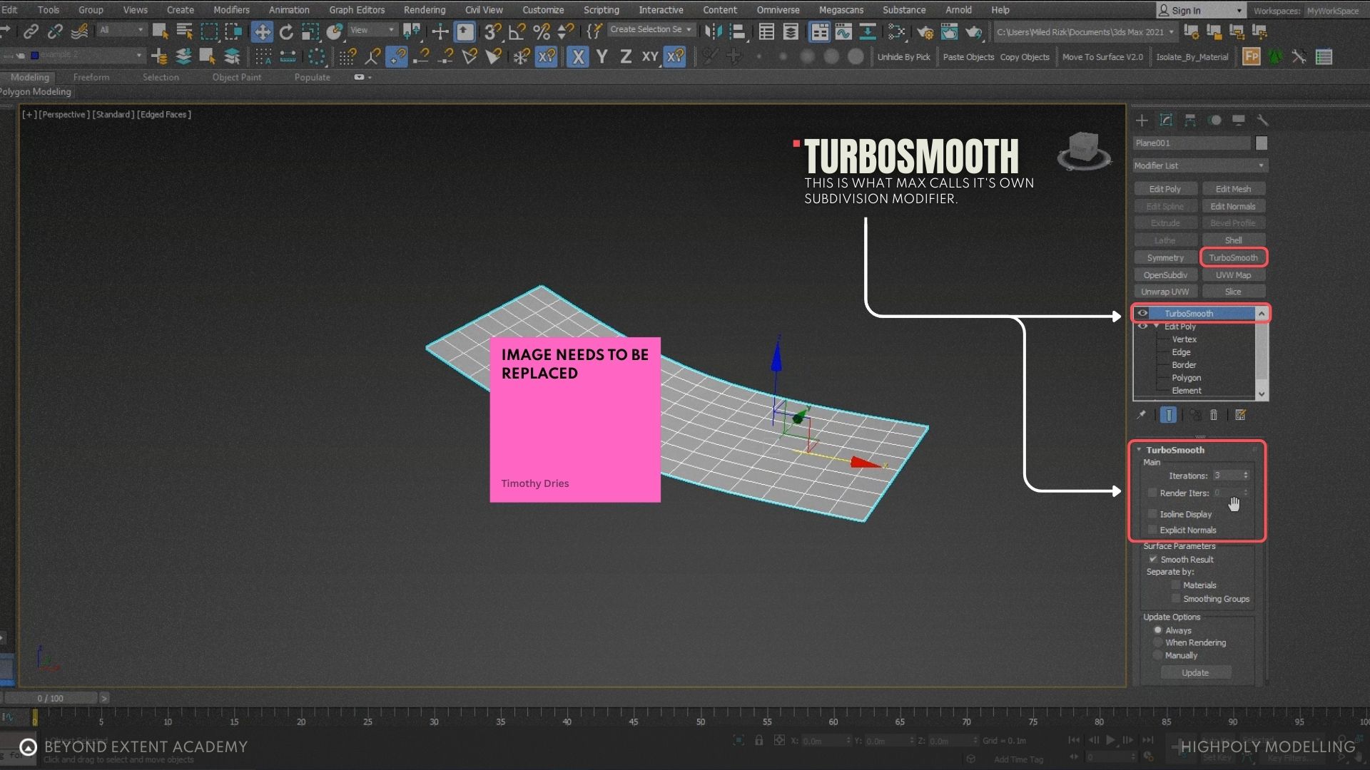Viewport: 1370px width, 770px height.
Task: Remove modifier with trash icon
Action: (x=1214, y=415)
